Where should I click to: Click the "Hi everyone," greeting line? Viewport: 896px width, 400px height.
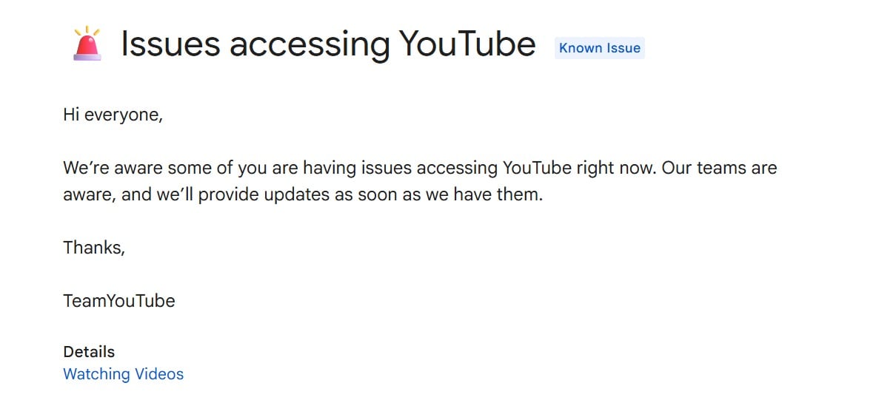pos(113,115)
